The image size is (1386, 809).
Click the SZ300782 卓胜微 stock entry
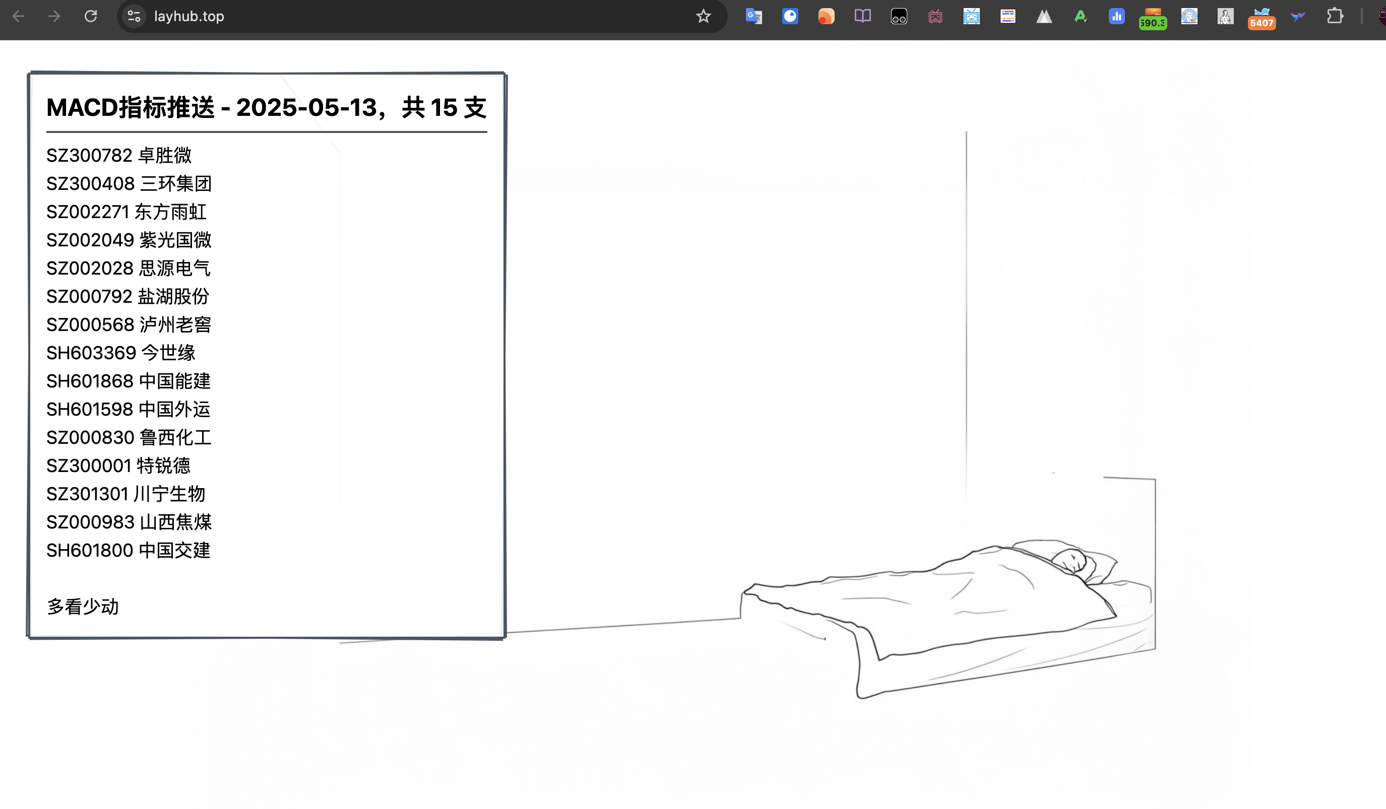click(119, 156)
